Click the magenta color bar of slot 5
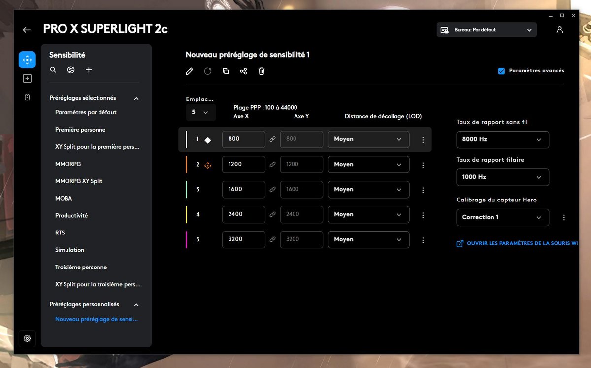Screen dimensions: 591x368 pos(187,240)
